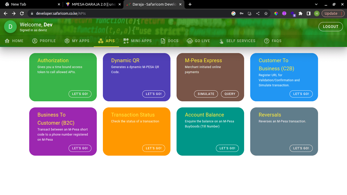Click LET'S GO on the Reversals card

pos(301,148)
